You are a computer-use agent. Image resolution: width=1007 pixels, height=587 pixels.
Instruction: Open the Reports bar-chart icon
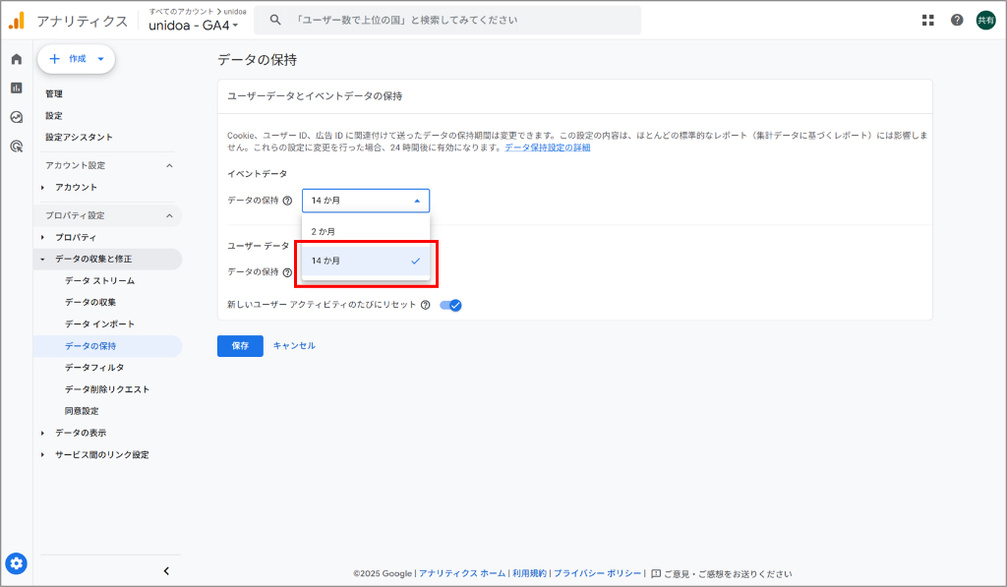(x=17, y=88)
